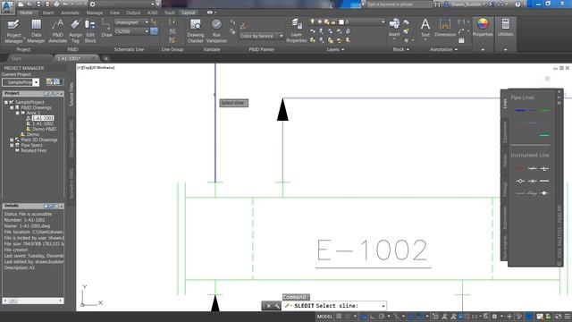Toggle grid display in status bar
The width and height of the screenshot is (572, 322).
coord(339,316)
